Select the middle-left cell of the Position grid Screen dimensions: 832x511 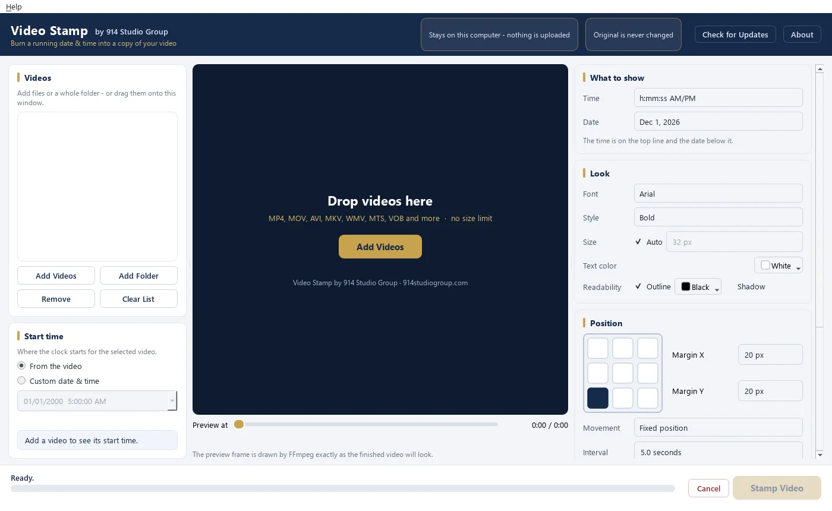pos(598,373)
